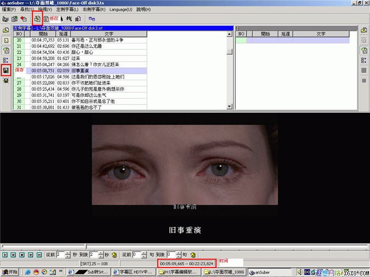The height and width of the screenshot is (277, 370).
Task: Open the 左側字幕(L) menu
Action: click(67, 9)
